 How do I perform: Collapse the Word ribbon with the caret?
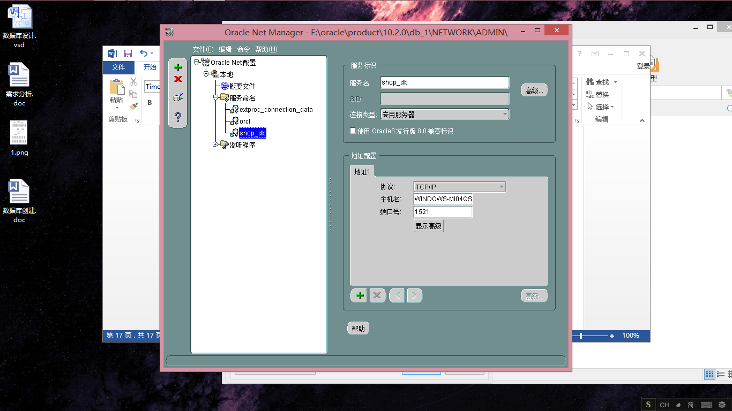[x=643, y=121]
